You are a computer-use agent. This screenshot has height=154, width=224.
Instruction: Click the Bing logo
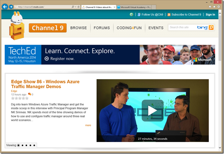pyautogui.click(x=202, y=28)
